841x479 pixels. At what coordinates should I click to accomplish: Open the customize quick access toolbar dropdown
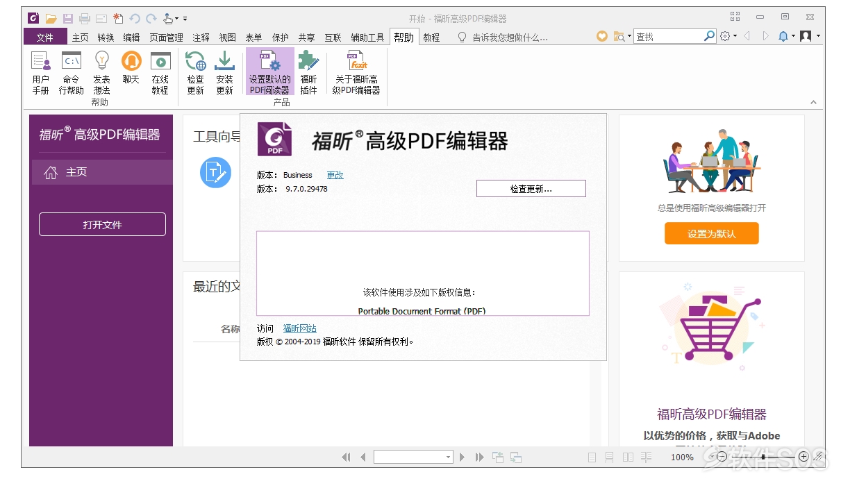click(185, 19)
